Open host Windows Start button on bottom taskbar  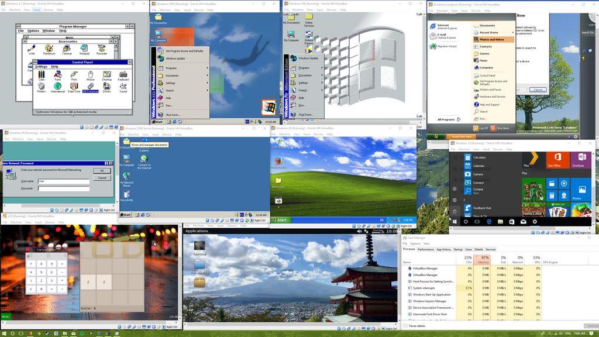[4, 333]
